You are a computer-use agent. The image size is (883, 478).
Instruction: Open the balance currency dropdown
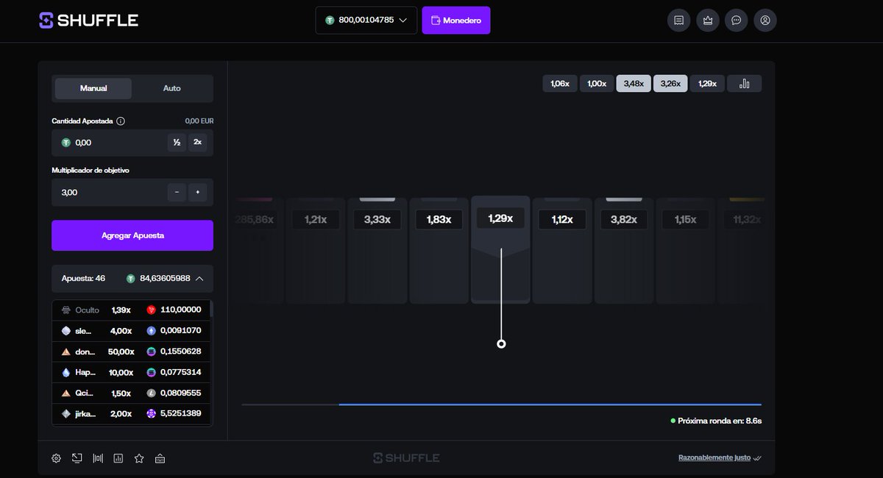pyautogui.click(x=366, y=21)
